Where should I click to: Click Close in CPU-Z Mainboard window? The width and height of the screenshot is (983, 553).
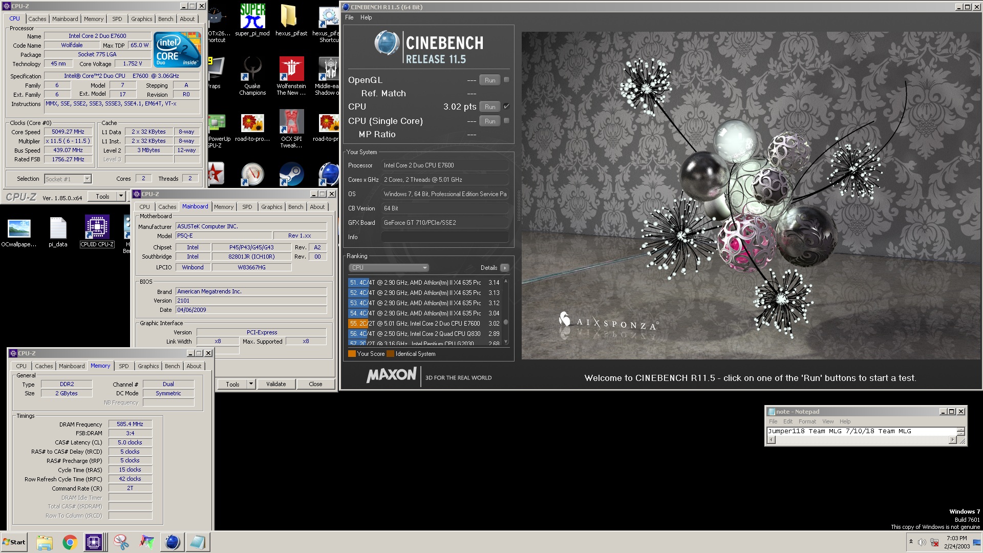click(315, 384)
